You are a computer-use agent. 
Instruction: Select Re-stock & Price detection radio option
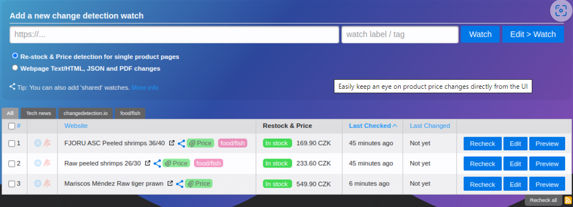[x=15, y=56]
